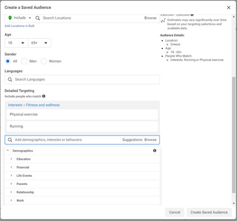Select the Men gender radio button
The image size is (237, 221).
click(24, 61)
